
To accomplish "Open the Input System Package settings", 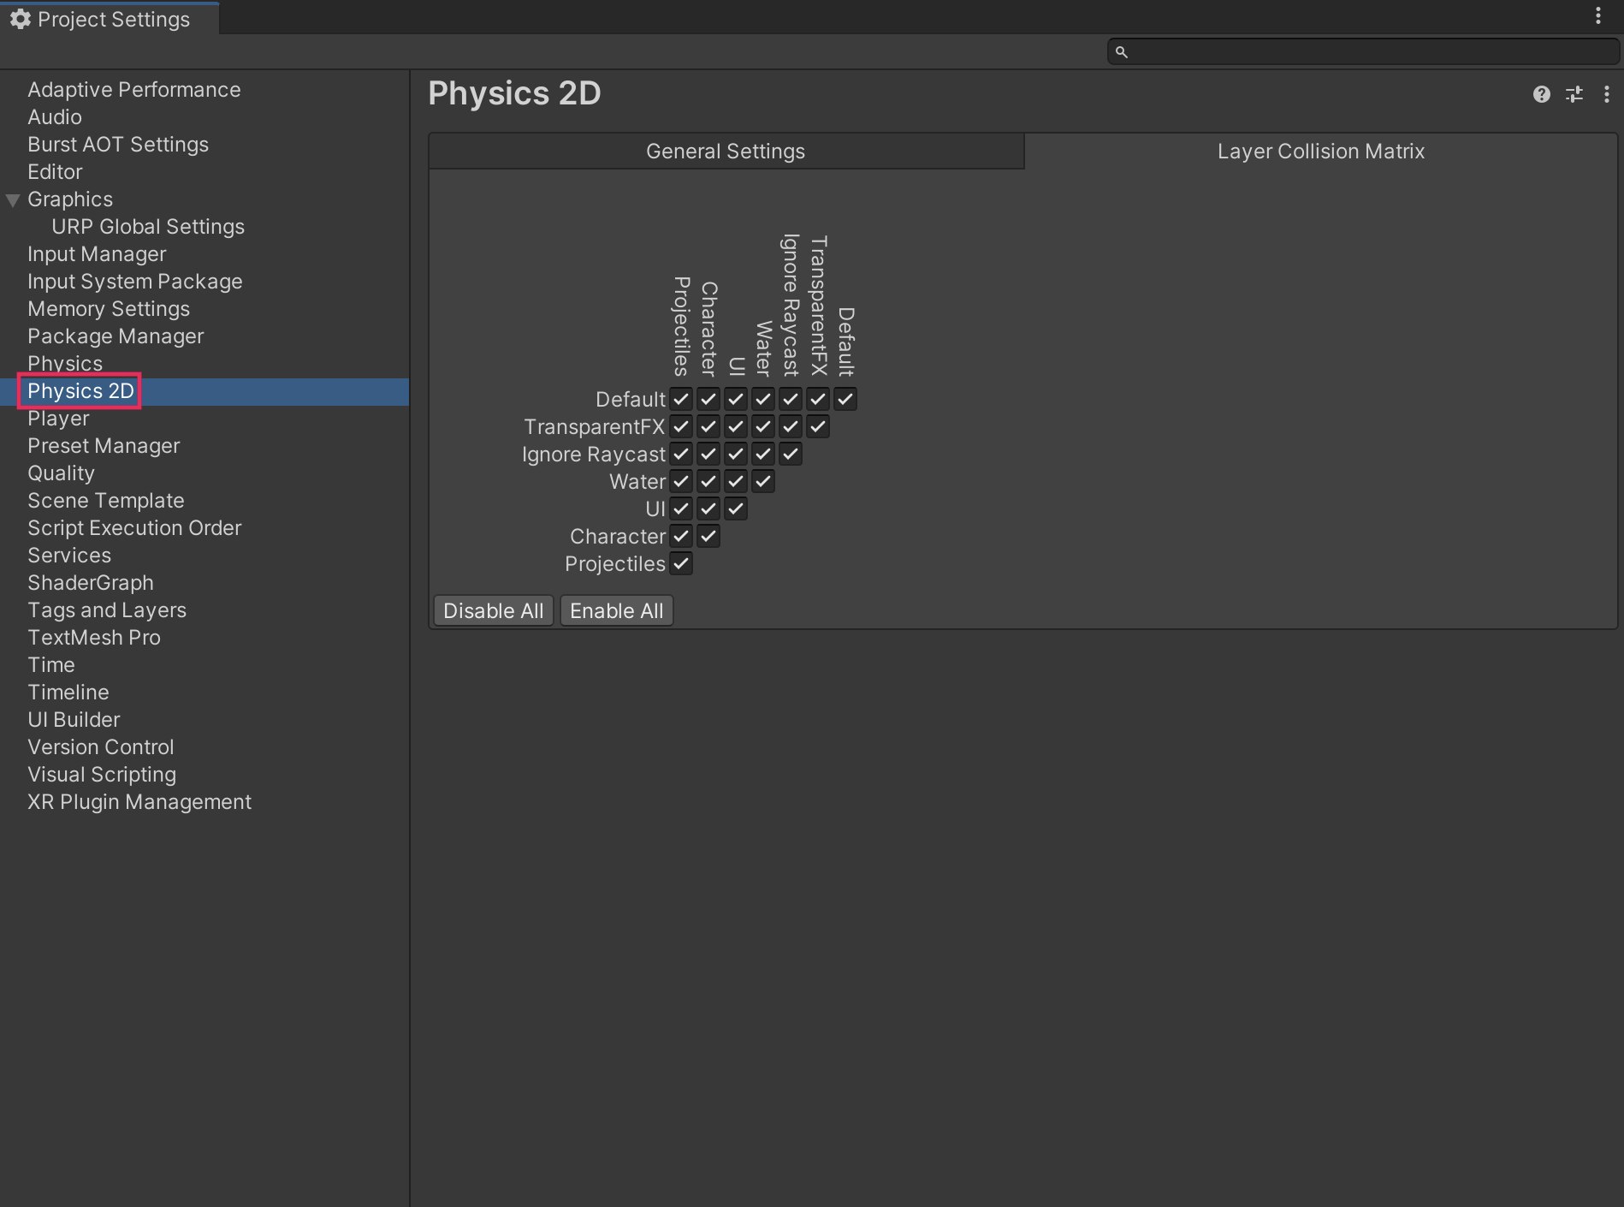I will (x=135, y=282).
